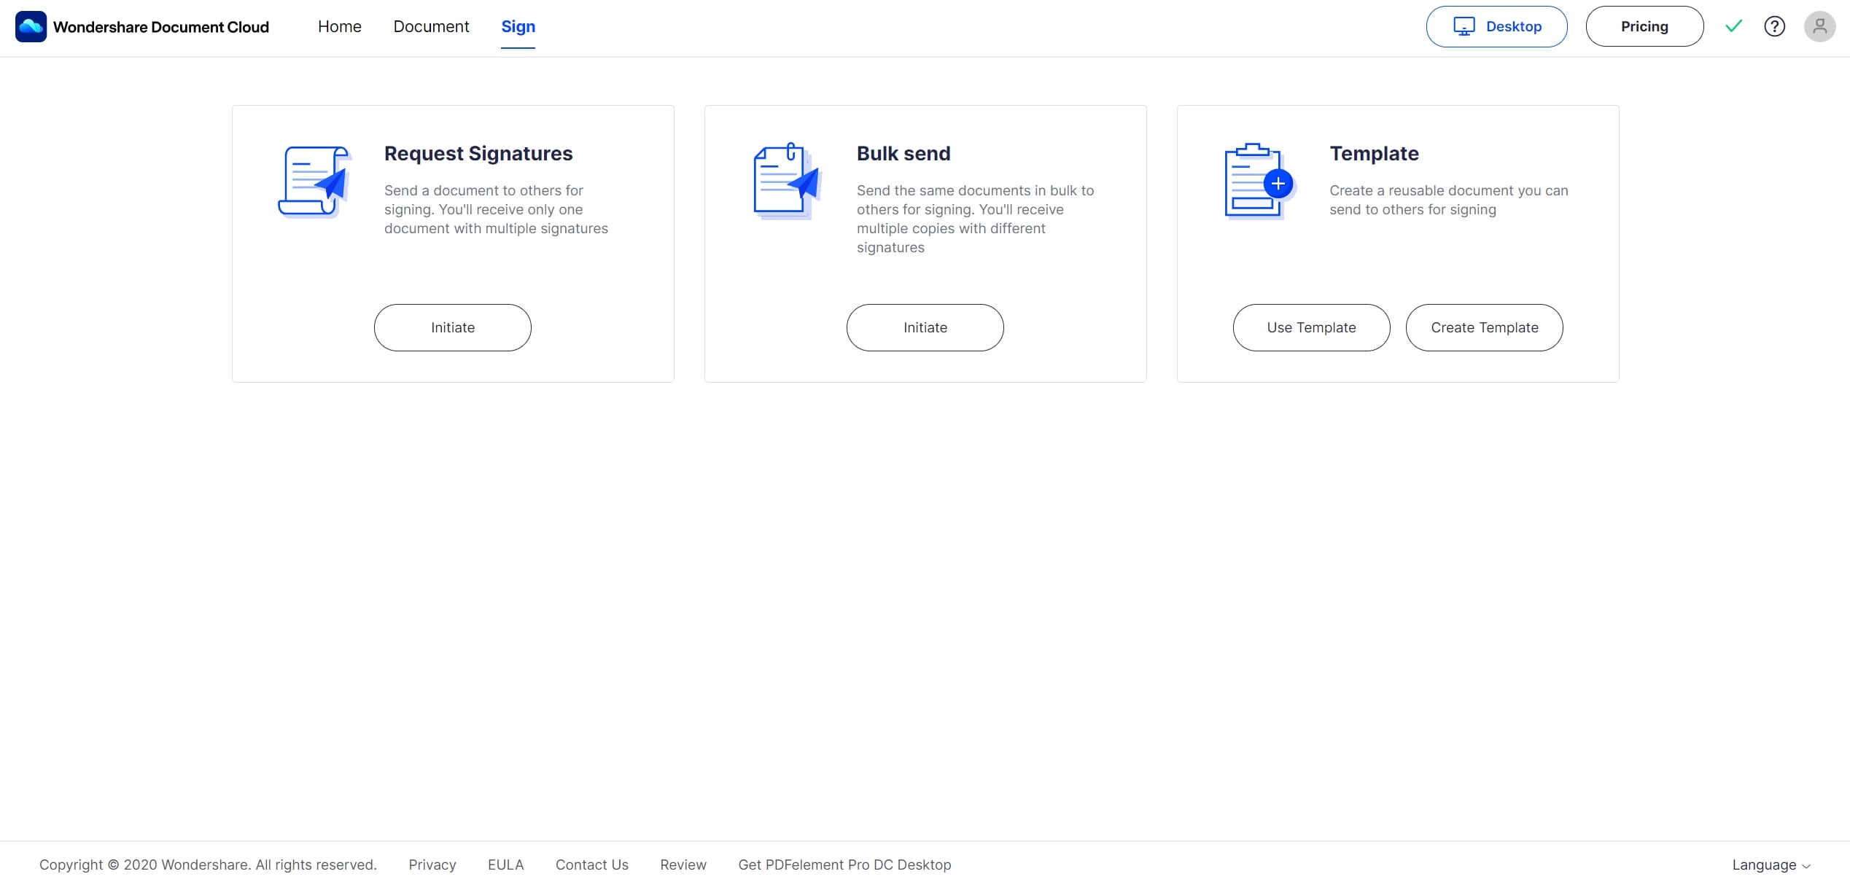Click the Desktop button with monitor icon
The height and width of the screenshot is (882, 1850).
tap(1496, 27)
